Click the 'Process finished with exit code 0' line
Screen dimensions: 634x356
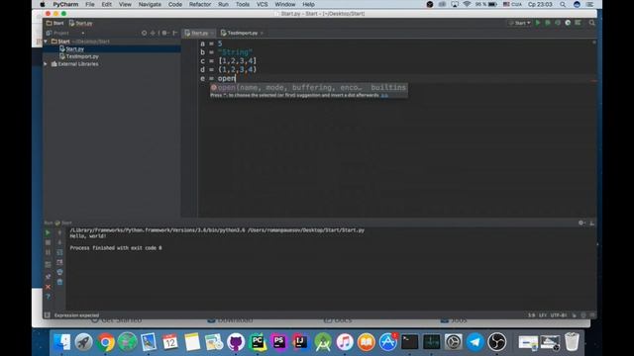coord(116,248)
